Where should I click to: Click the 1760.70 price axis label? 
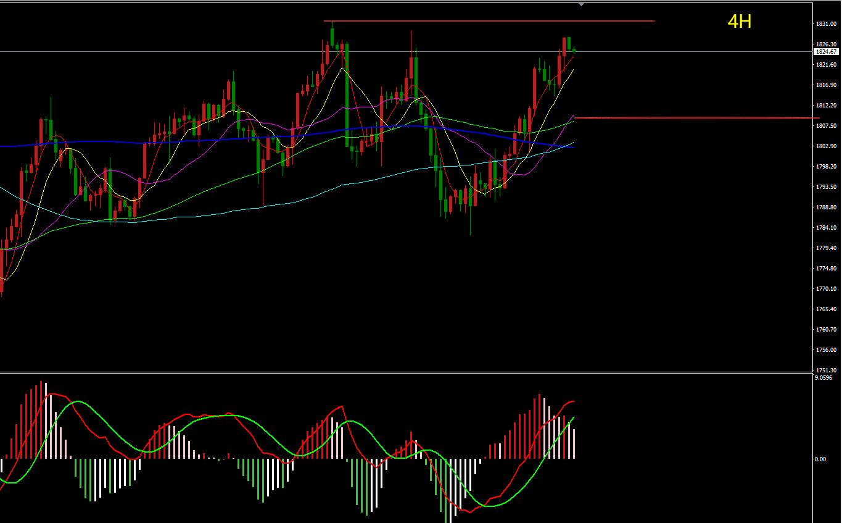tap(826, 330)
